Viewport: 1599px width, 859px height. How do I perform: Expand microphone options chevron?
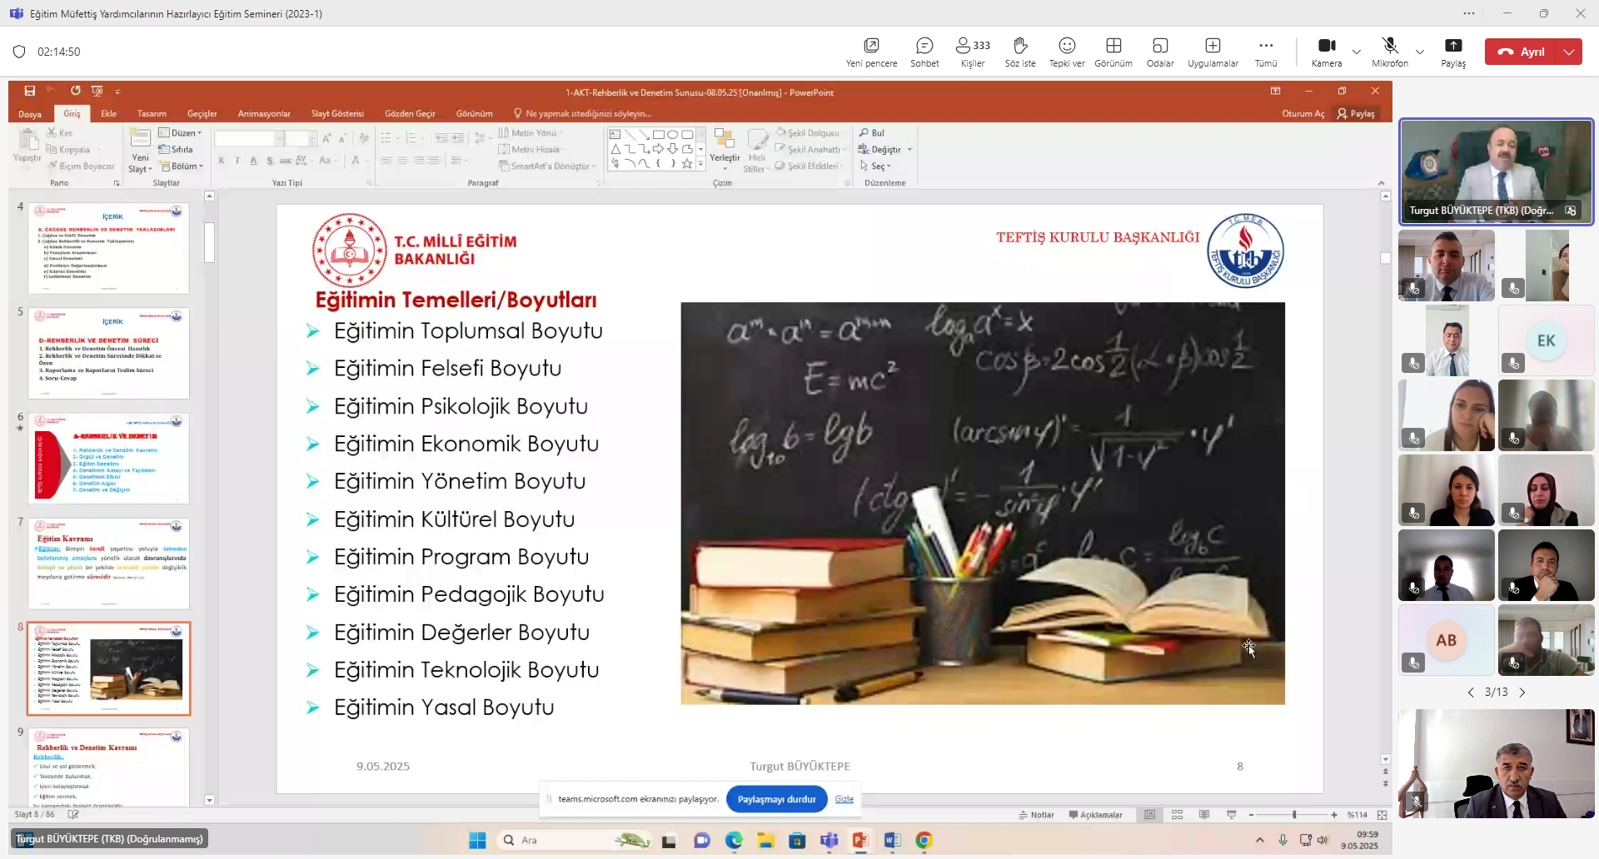click(1420, 52)
